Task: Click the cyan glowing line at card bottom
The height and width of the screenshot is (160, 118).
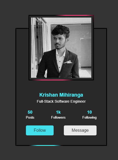Action: pos(46,145)
